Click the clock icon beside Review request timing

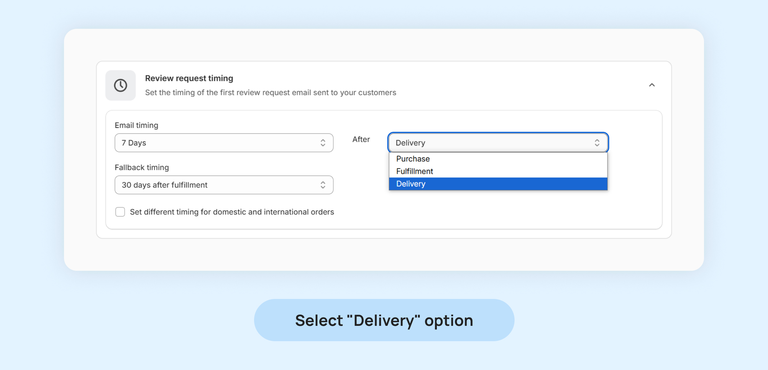tap(121, 85)
